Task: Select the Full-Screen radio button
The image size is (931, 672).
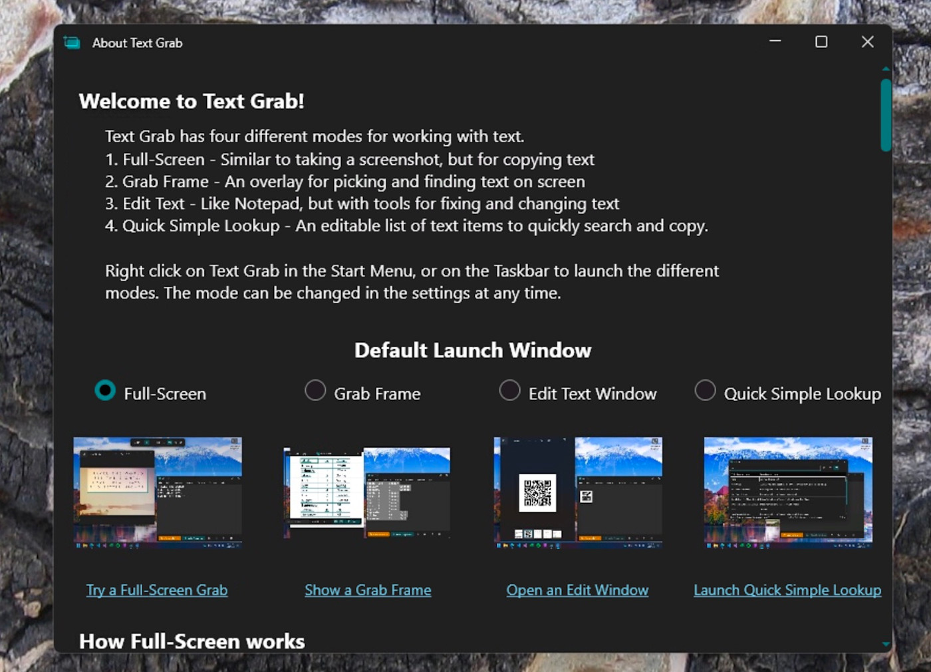Action: point(105,390)
